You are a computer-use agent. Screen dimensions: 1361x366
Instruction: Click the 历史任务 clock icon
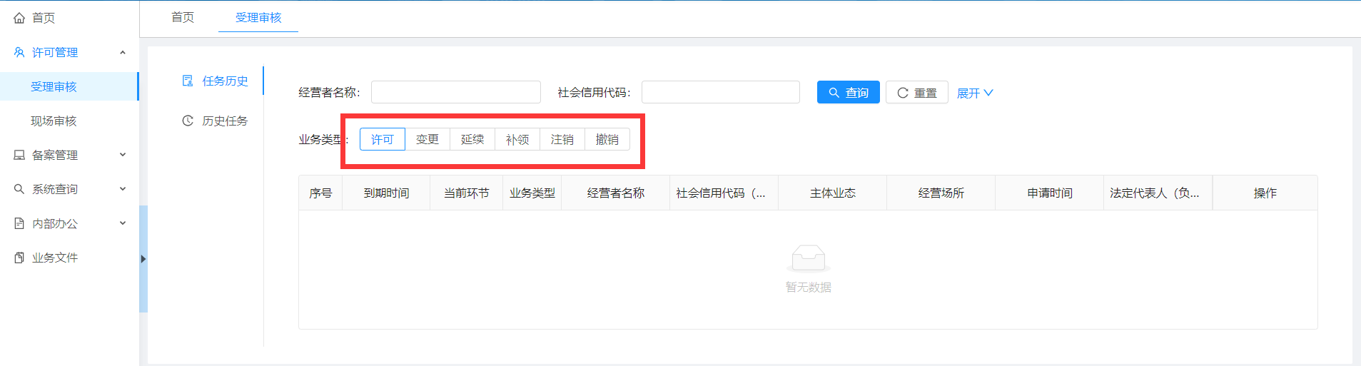click(188, 121)
